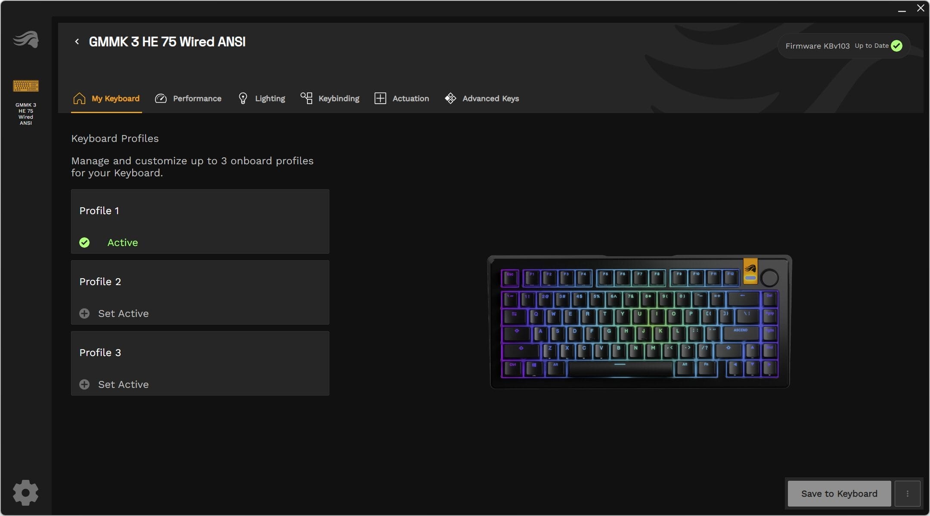Select the GMMK 3 keyboard device icon
The width and height of the screenshot is (930, 516).
tap(26, 86)
